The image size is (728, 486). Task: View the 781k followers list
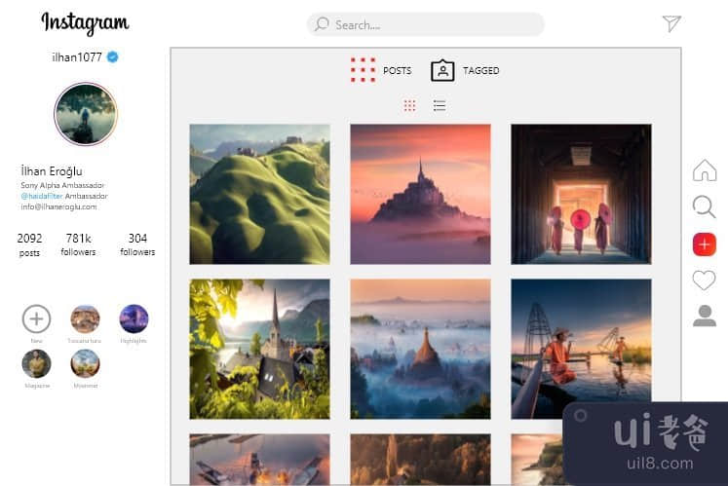[79, 244]
